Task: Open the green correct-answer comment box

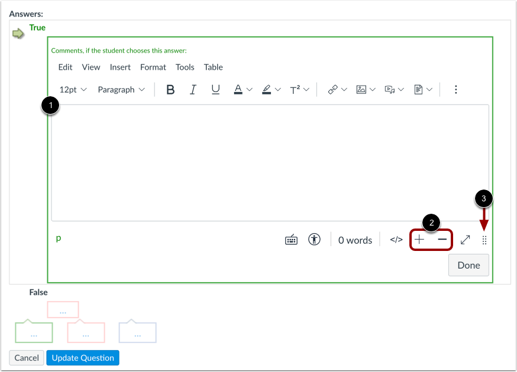Action: [34, 332]
